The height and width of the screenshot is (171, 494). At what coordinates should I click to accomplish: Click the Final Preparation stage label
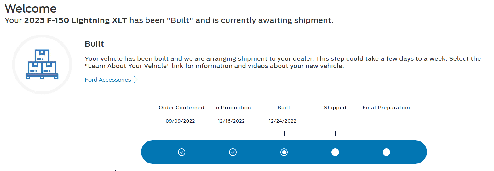pos(386,108)
